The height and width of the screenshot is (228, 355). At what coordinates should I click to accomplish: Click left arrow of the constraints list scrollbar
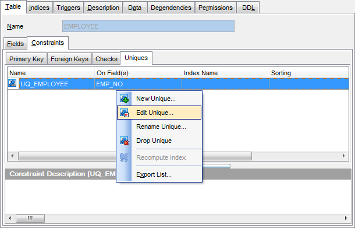point(12,156)
